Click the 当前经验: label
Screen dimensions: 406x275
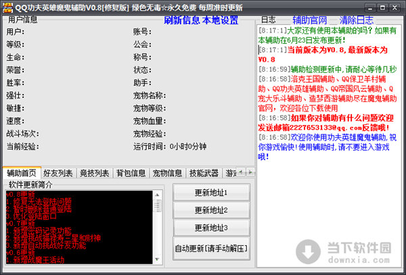(x=23, y=147)
